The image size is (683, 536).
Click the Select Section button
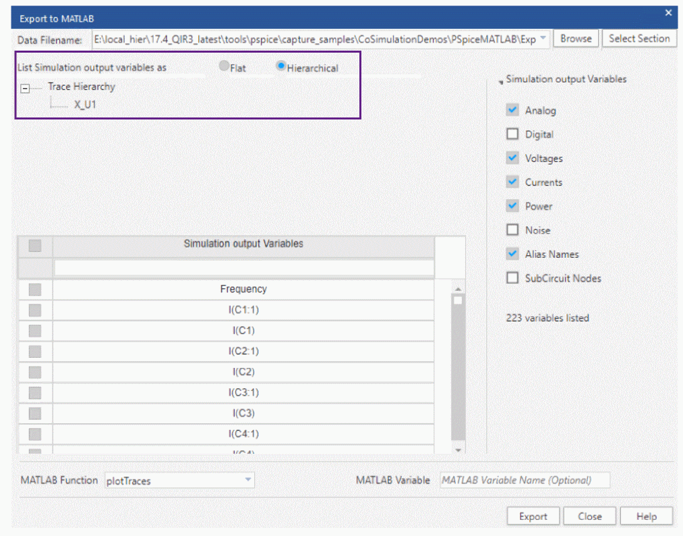tap(639, 38)
